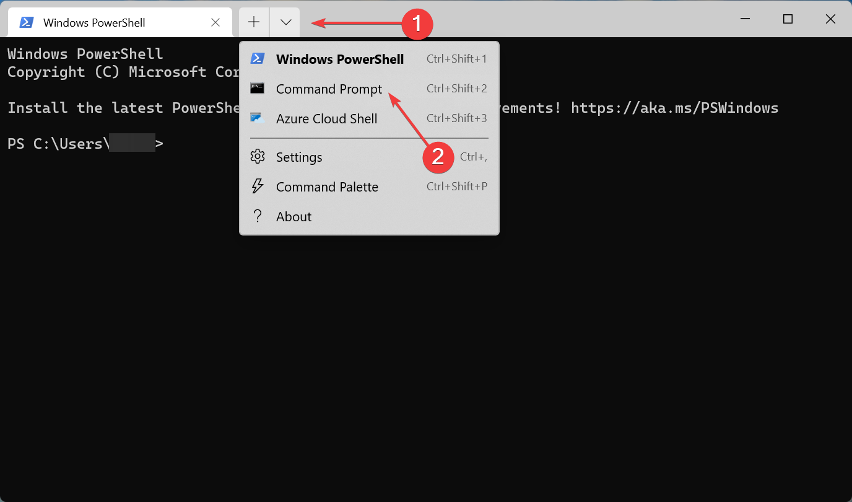Click the Settings gear icon in the menu
Viewport: 852px width, 502px height.
pyautogui.click(x=258, y=157)
